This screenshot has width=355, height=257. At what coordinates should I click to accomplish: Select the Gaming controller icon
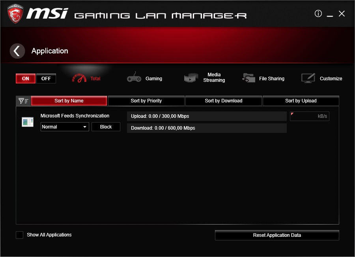coord(134,77)
